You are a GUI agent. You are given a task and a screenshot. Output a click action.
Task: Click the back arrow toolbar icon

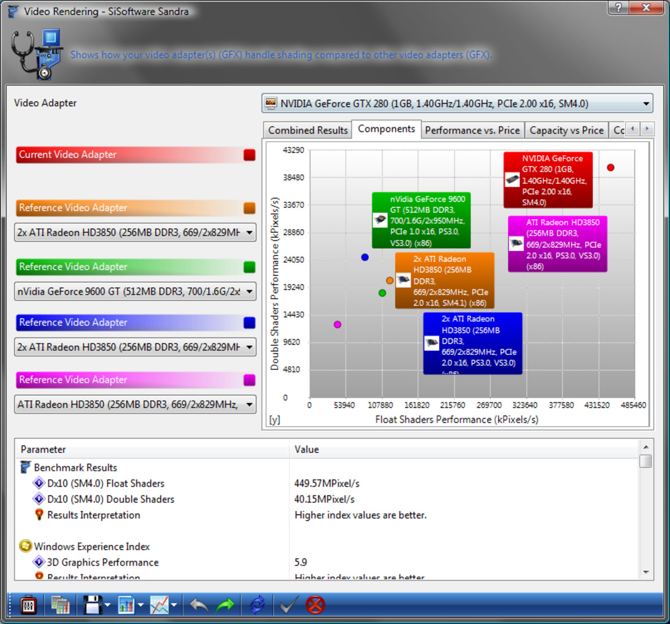coord(199,605)
